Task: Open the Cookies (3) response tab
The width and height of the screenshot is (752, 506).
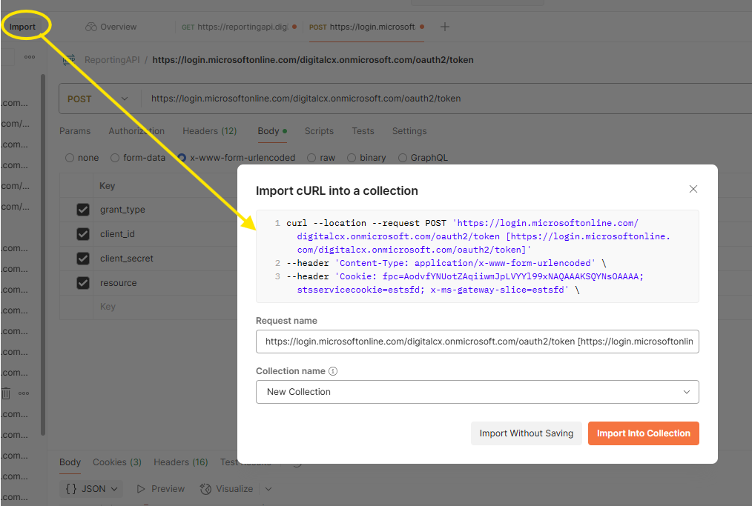Action: point(116,462)
